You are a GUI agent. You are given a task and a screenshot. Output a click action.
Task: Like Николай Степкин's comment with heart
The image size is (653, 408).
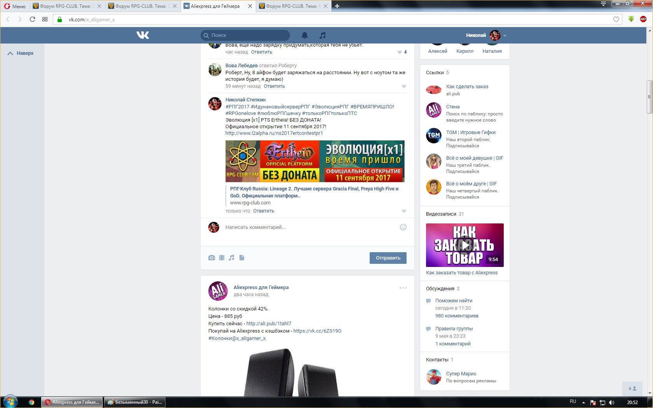tap(404, 211)
